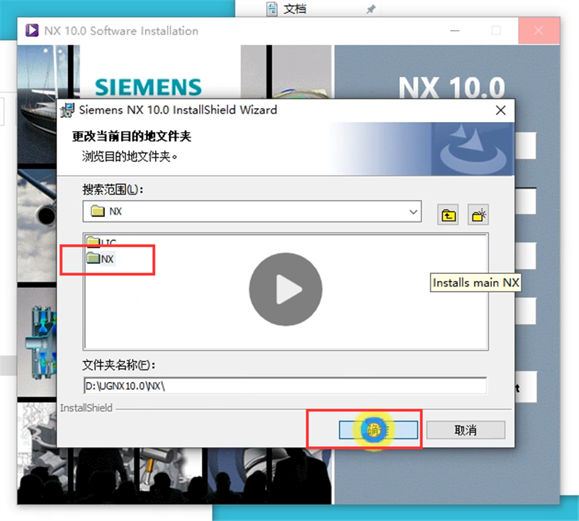Go up one folder level icon

(x=448, y=215)
